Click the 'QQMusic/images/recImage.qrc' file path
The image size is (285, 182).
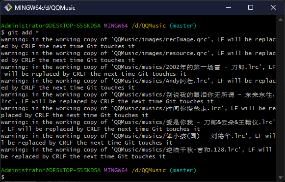[x=160, y=39]
